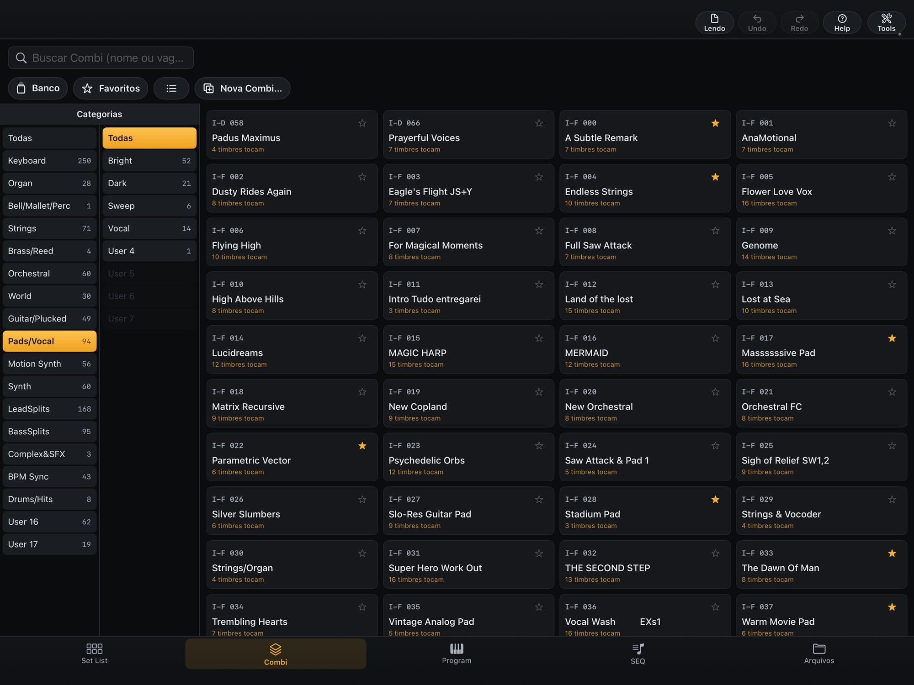
Task: Open the Banco bank selector
Action: coord(38,88)
